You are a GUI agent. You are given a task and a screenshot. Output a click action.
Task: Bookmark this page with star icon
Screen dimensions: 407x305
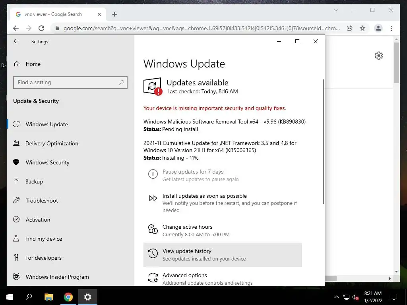pos(362,28)
